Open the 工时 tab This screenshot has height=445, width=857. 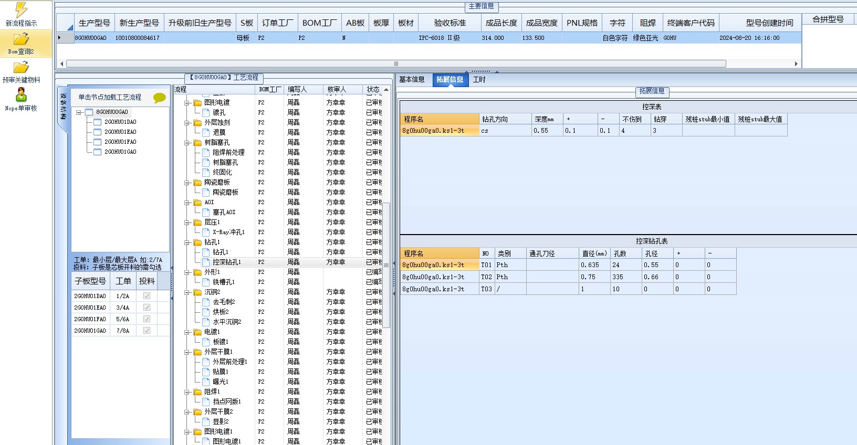click(x=479, y=80)
